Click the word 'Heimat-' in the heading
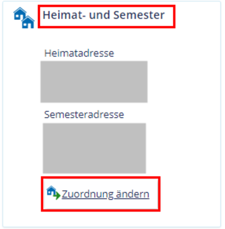 click(x=64, y=15)
